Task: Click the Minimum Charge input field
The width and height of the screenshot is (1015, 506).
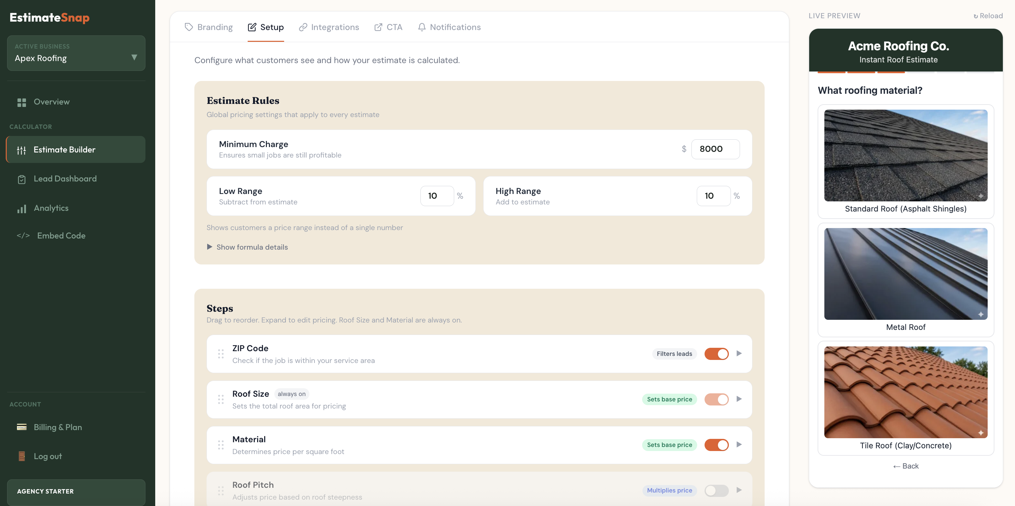Action: coord(716,149)
